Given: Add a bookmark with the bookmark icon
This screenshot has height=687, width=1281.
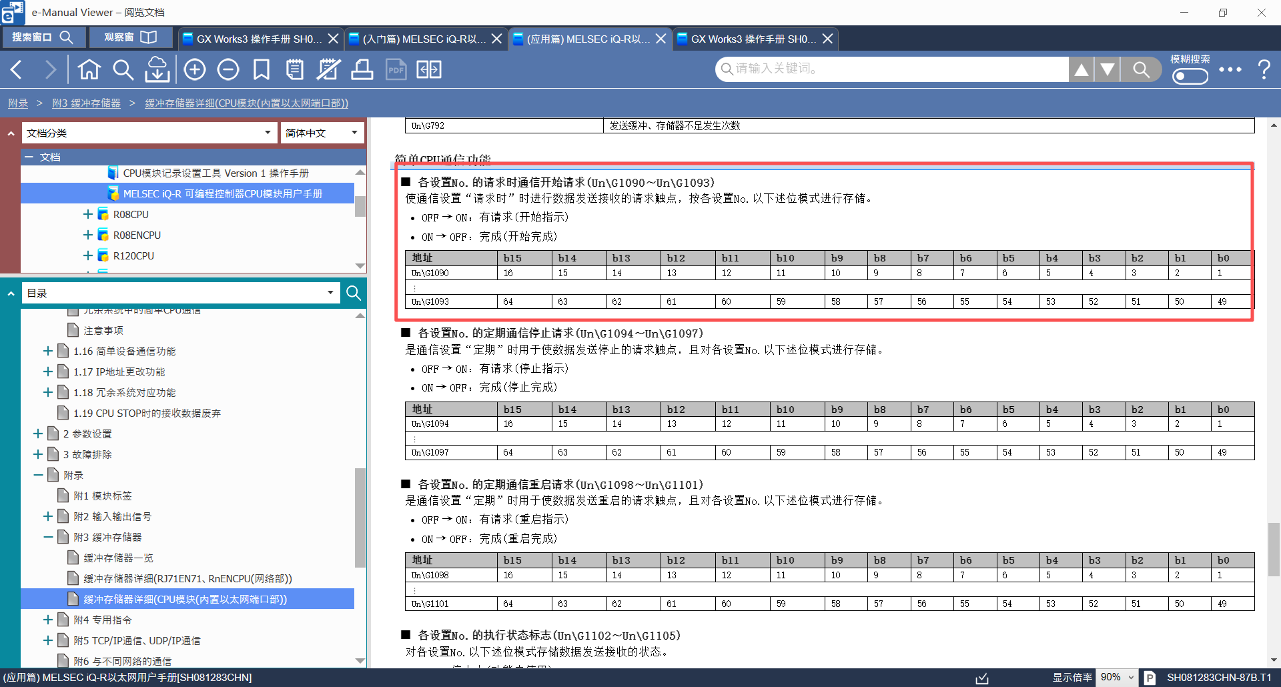Looking at the screenshot, I should click(261, 69).
